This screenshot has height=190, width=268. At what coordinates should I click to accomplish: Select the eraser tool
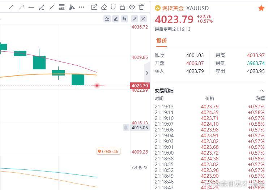104,7
